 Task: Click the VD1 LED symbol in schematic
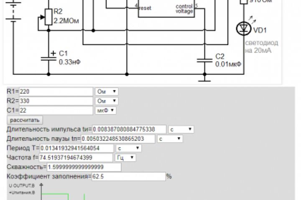coord(244,28)
